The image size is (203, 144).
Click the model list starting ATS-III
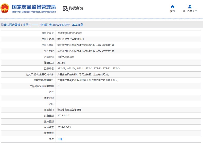pos(89,69)
